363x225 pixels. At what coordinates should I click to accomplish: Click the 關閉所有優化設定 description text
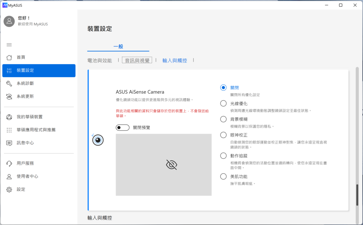(245, 95)
